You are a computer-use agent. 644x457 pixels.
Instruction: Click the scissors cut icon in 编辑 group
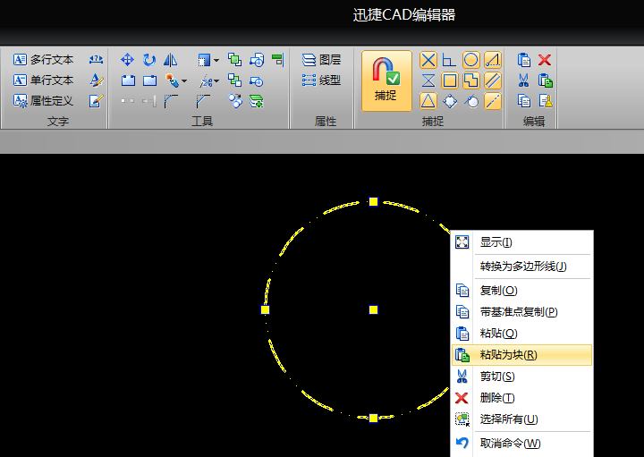(523, 80)
